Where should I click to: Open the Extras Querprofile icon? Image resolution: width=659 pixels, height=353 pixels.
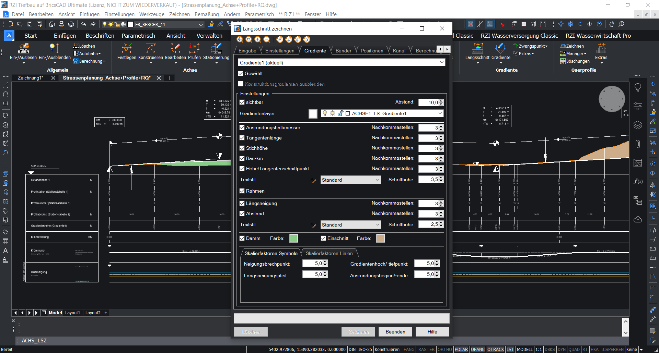[x=601, y=49]
